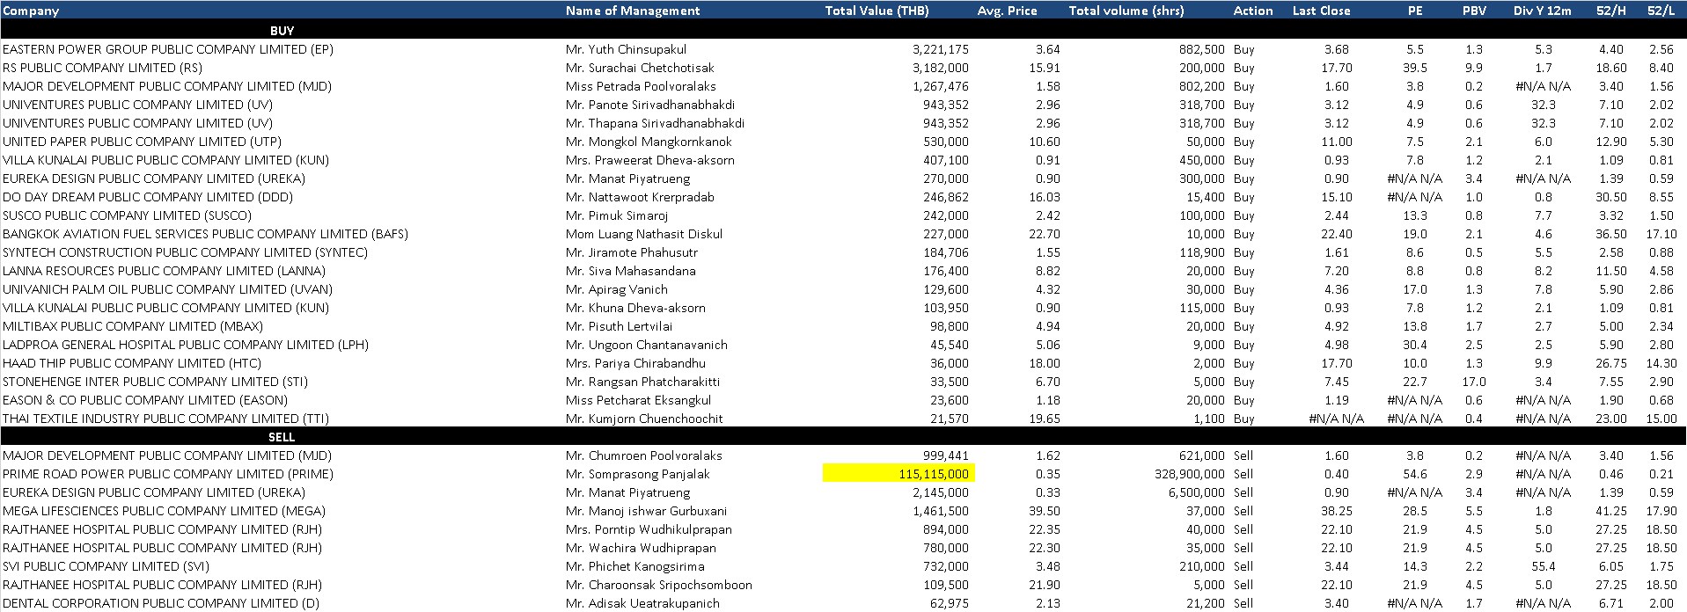Select the highlighted 115,115,000 cell

(x=899, y=474)
